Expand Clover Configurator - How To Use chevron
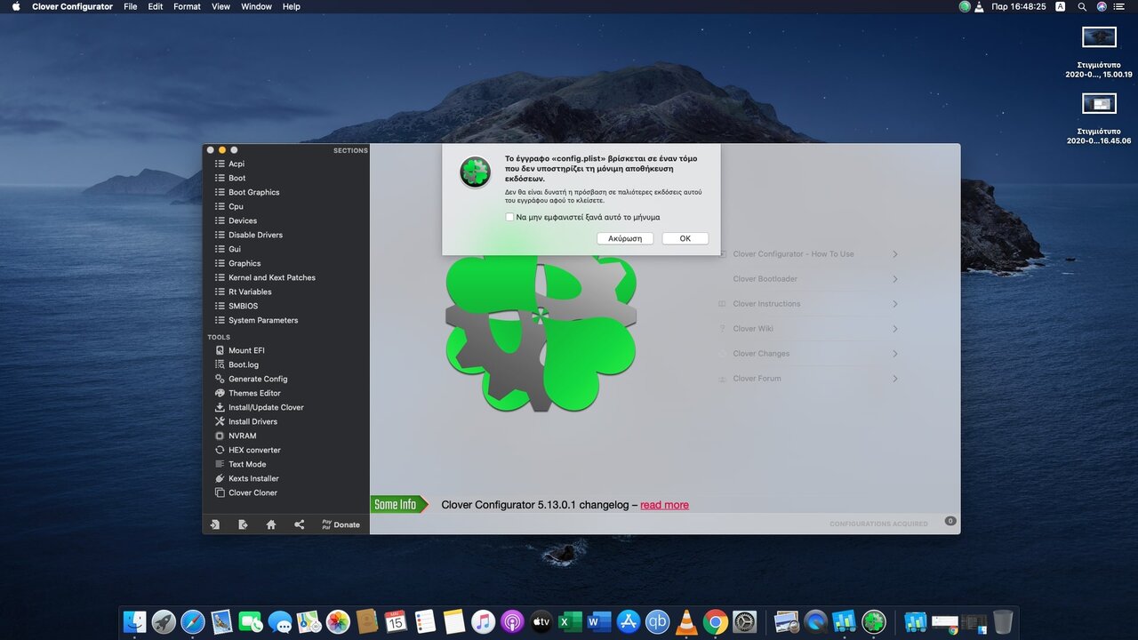The image size is (1138, 640). click(895, 254)
